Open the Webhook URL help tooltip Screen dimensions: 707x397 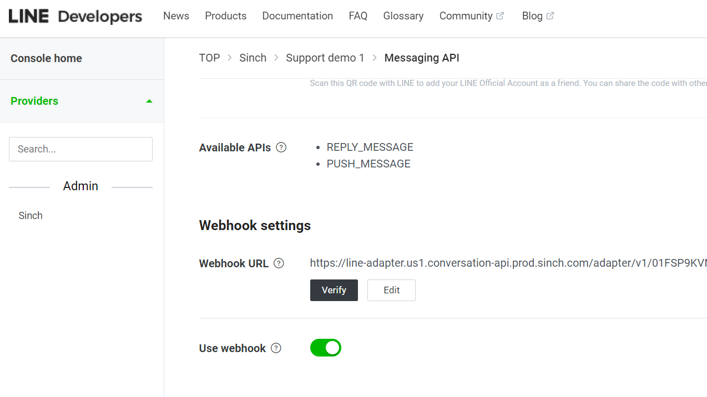coord(279,263)
